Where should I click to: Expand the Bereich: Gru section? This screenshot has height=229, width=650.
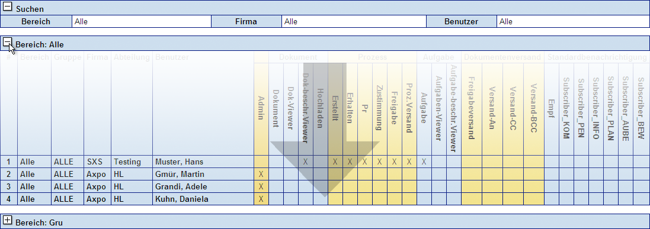8,220
